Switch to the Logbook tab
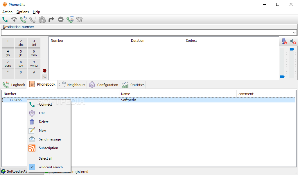The height and width of the screenshot is (175, 298). (14, 85)
